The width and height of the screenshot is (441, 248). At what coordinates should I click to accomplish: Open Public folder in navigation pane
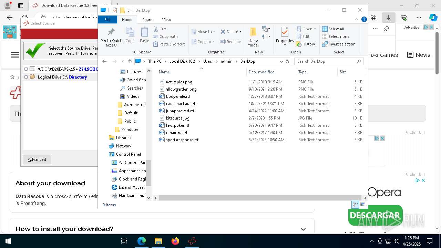[130, 121]
